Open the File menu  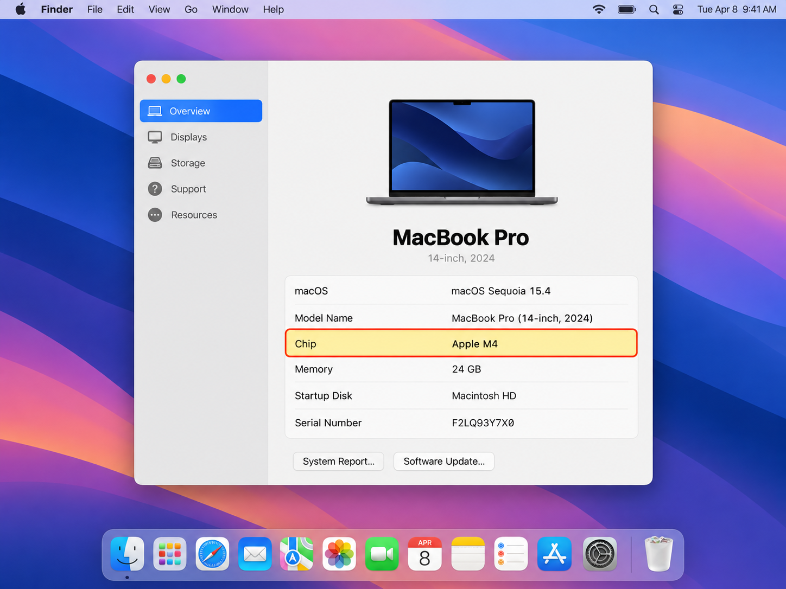[x=95, y=9]
